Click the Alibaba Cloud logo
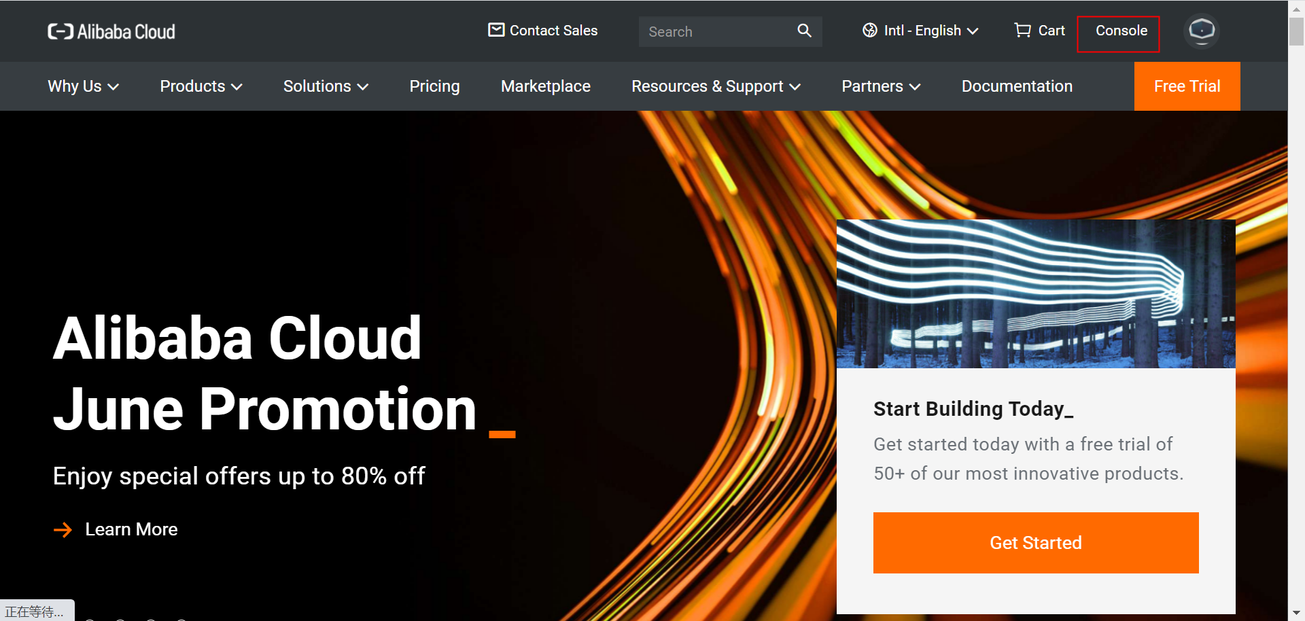This screenshot has height=621, width=1305. 111,31
